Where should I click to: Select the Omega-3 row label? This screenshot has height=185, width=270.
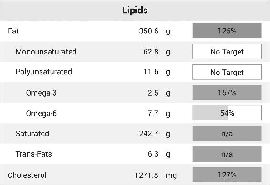[42, 93]
